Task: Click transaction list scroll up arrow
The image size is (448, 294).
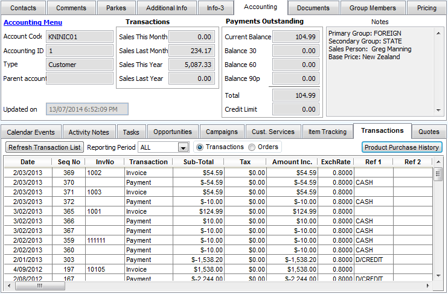Action: click(x=438, y=162)
